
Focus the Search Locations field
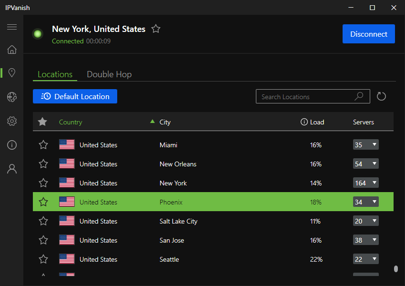click(x=313, y=96)
